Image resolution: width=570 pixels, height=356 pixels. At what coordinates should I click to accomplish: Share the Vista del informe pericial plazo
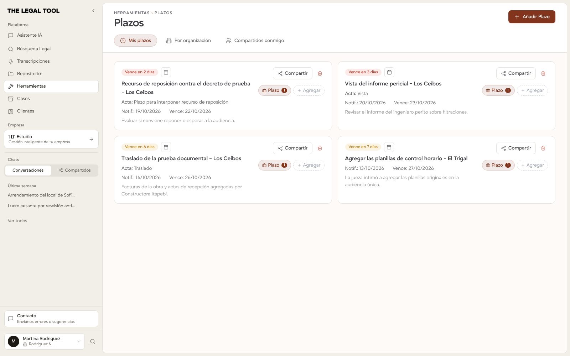[516, 73]
